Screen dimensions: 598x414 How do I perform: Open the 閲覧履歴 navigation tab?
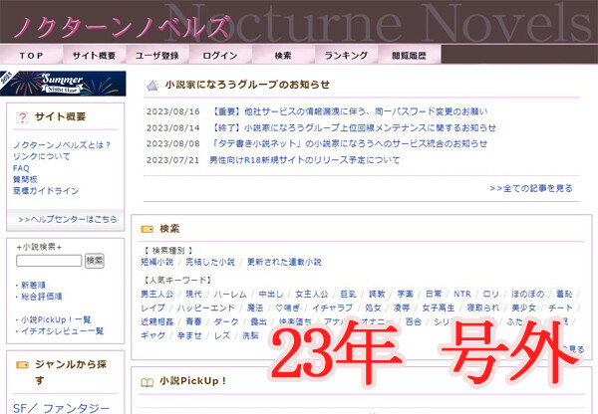point(409,55)
